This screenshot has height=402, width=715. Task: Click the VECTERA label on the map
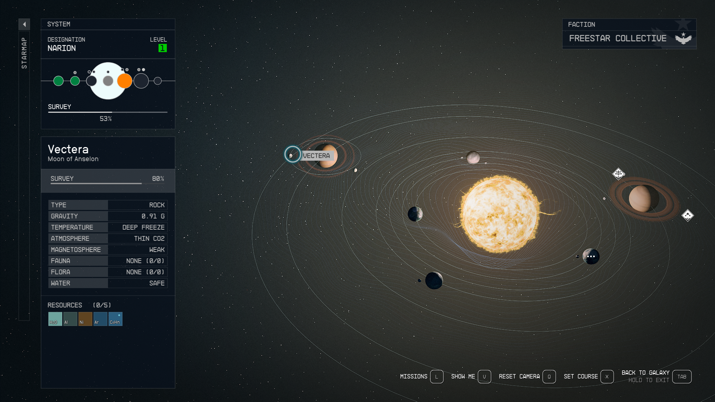coord(316,156)
